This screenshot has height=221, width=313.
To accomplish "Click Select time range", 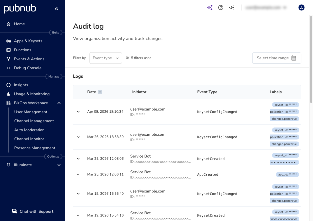I will click(x=276, y=58).
